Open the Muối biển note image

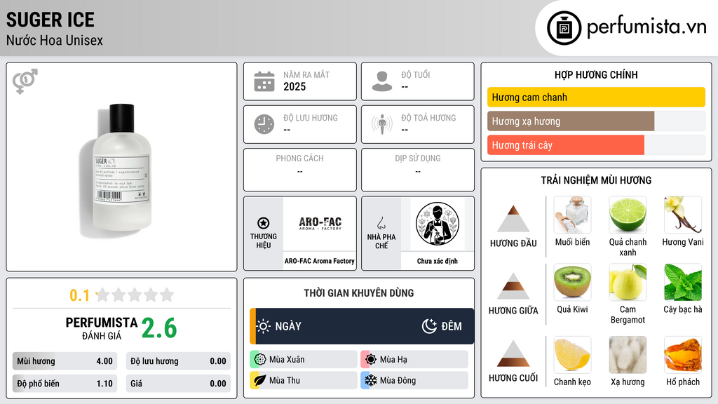click(572, 215)
